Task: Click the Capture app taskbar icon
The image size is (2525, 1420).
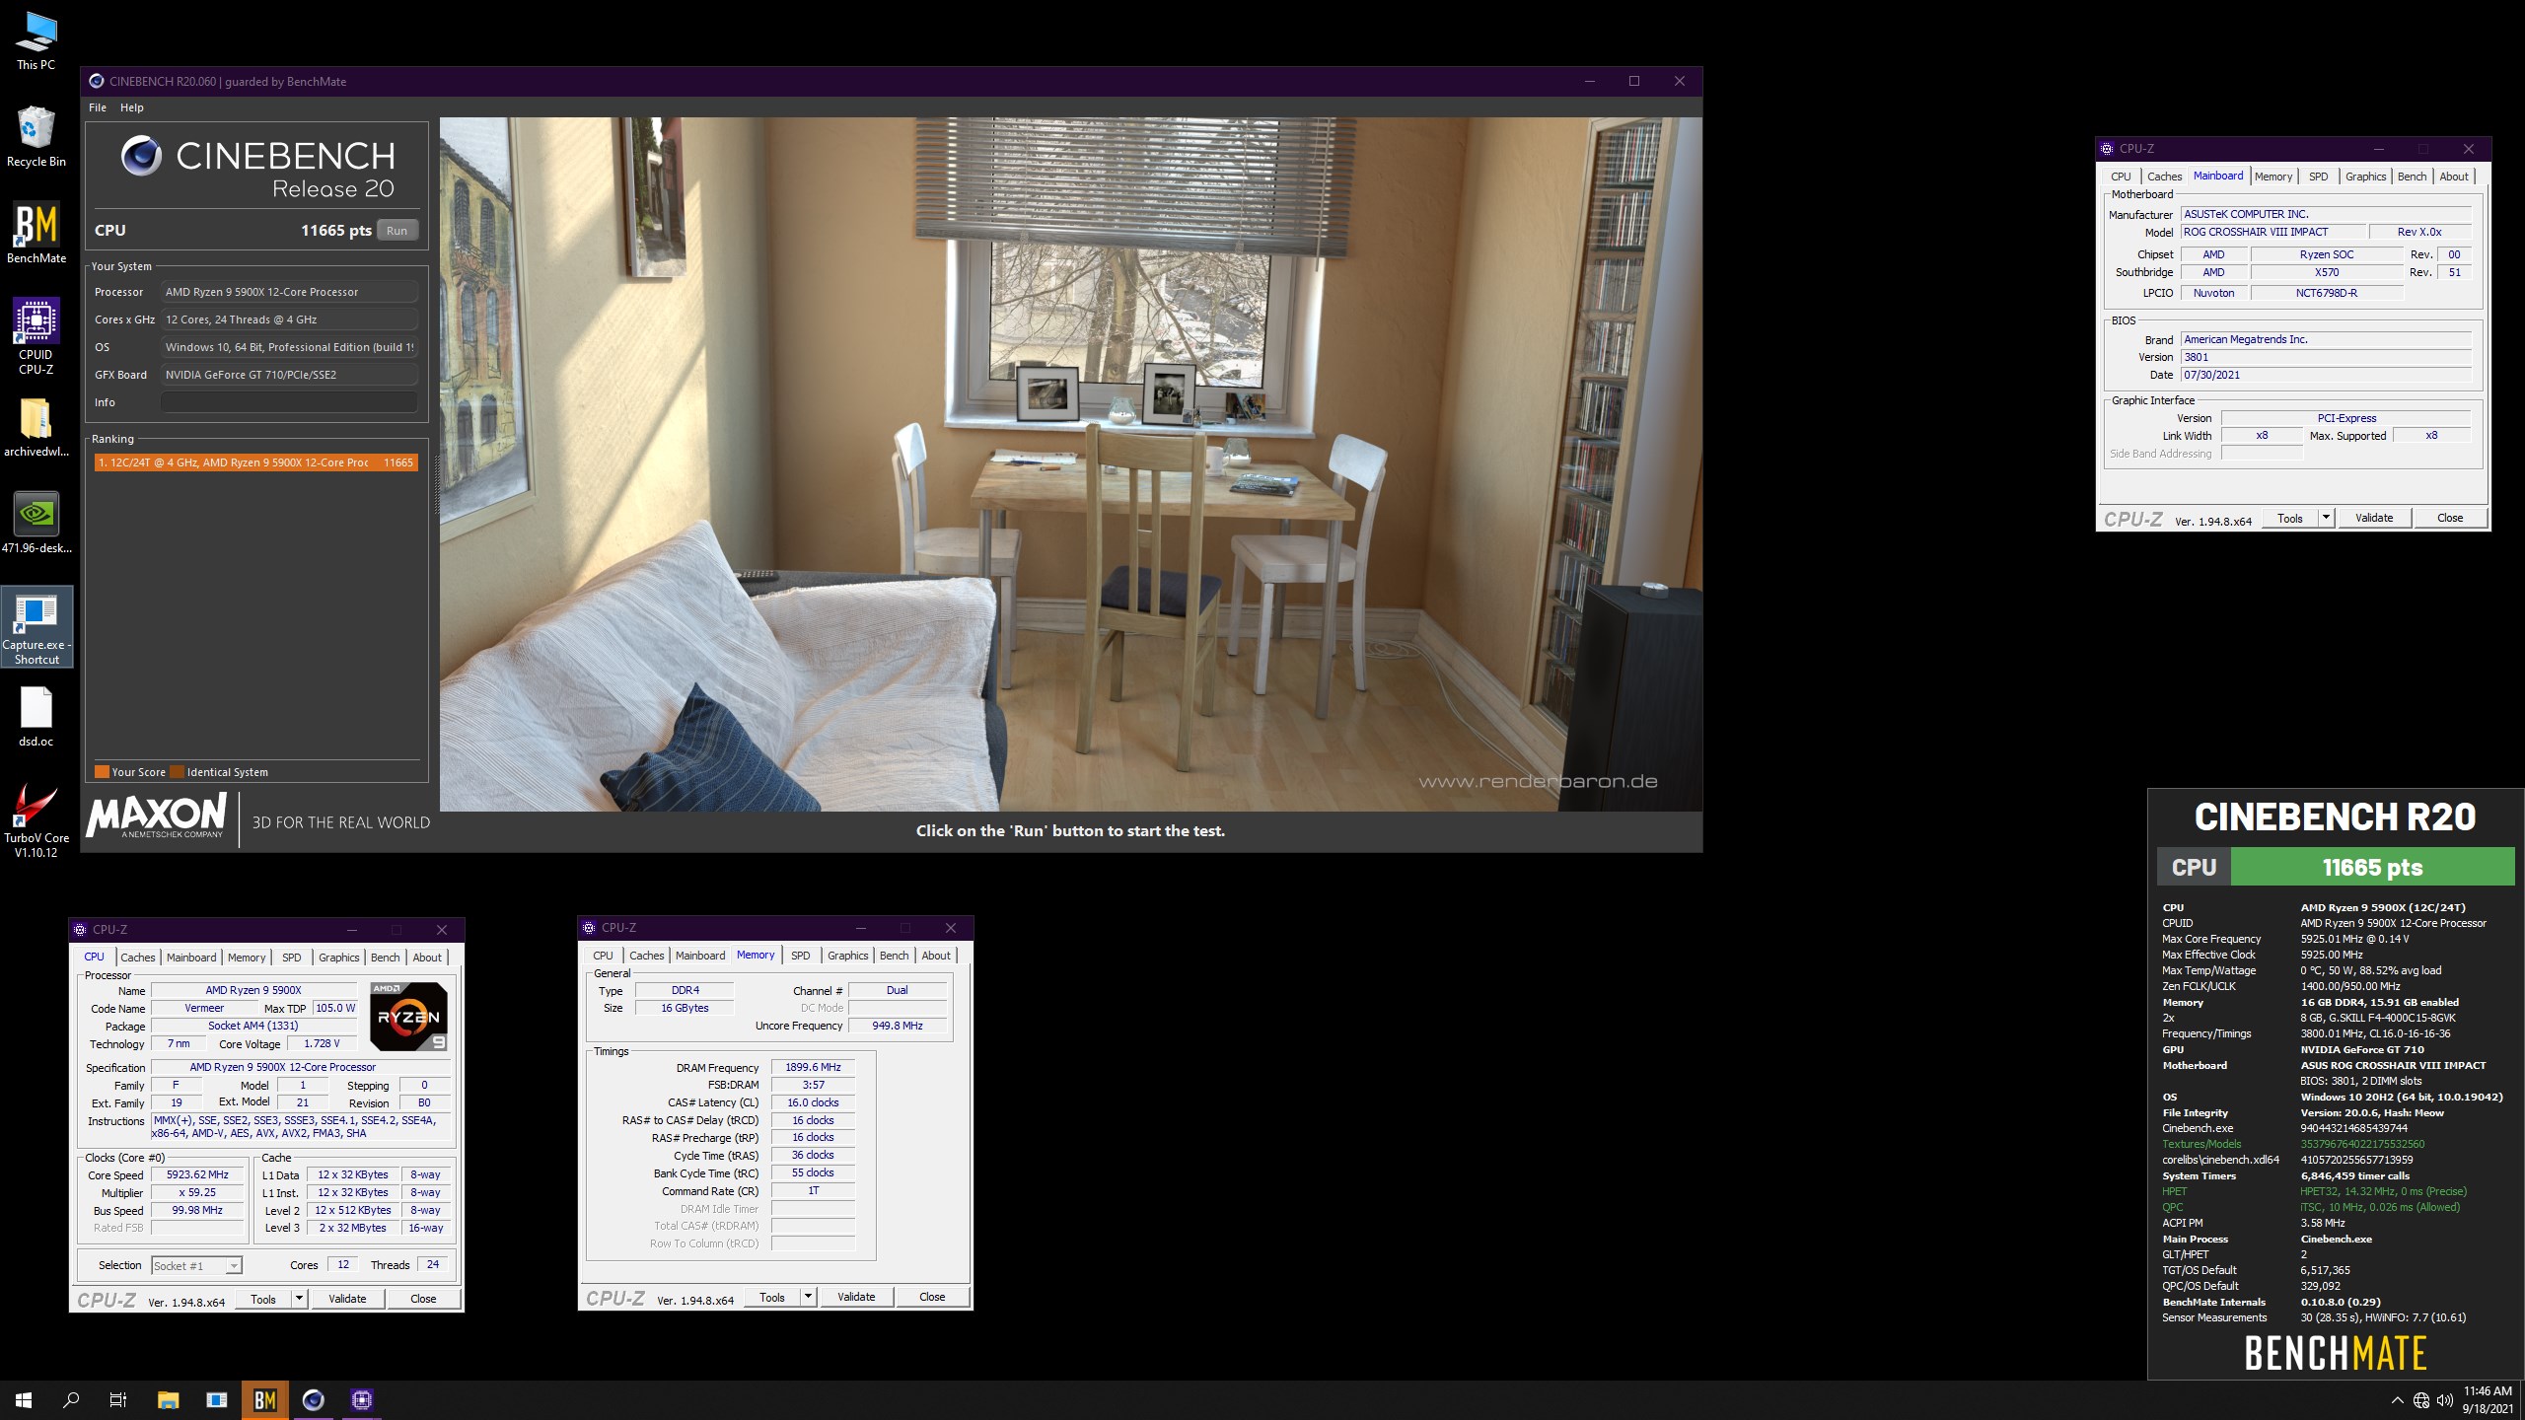Action: (217, 1399)
